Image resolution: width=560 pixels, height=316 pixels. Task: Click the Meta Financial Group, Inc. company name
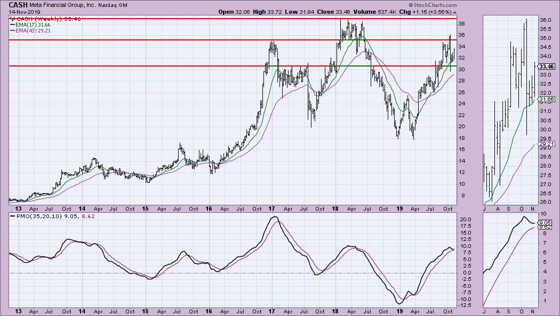point(61,5)
